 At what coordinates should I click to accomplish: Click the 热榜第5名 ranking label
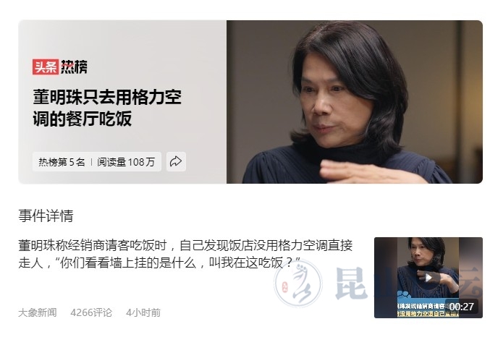tap(62, 162)
